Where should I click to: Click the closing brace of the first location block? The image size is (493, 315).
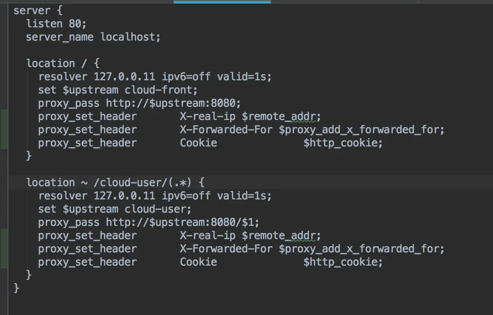pyautogui.click(x=29, y=155)
